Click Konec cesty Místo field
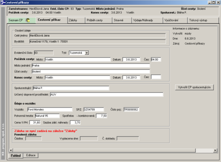 77,78
